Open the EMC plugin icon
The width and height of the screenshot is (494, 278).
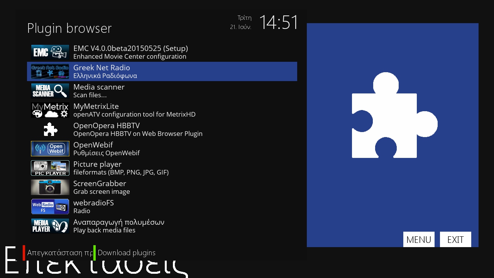(x=50, y=52)
